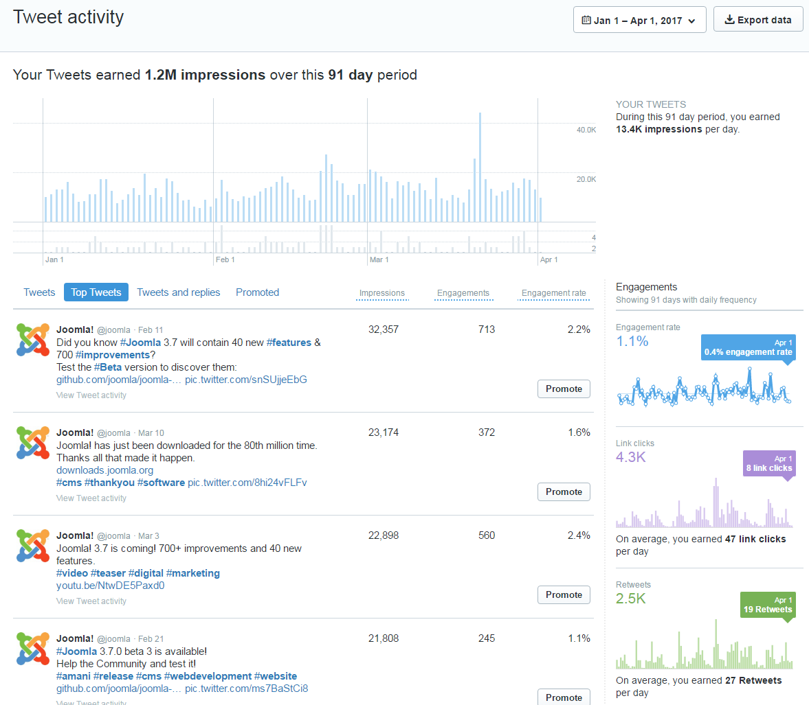This screenshot has height=705, width=809.
Task: Click the link clicks purple bar chart
Action: (x=705, y=504)
